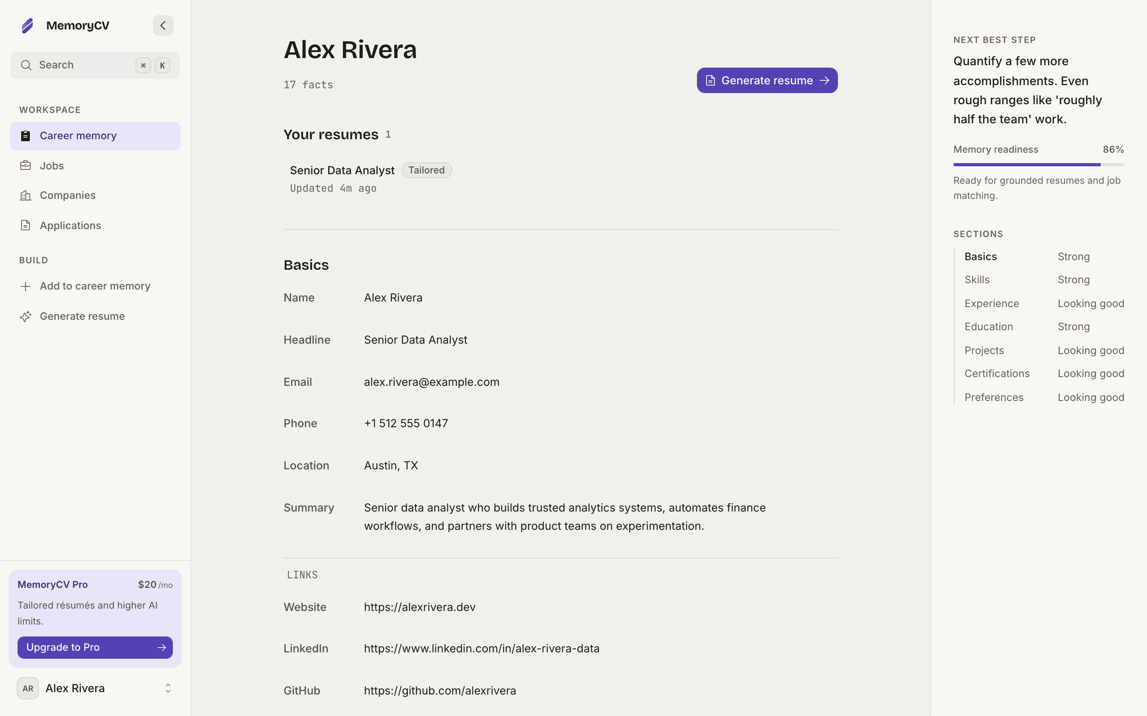Open the LinkedIn profile URL
The image size is (1147, 716).
point(482,648)
